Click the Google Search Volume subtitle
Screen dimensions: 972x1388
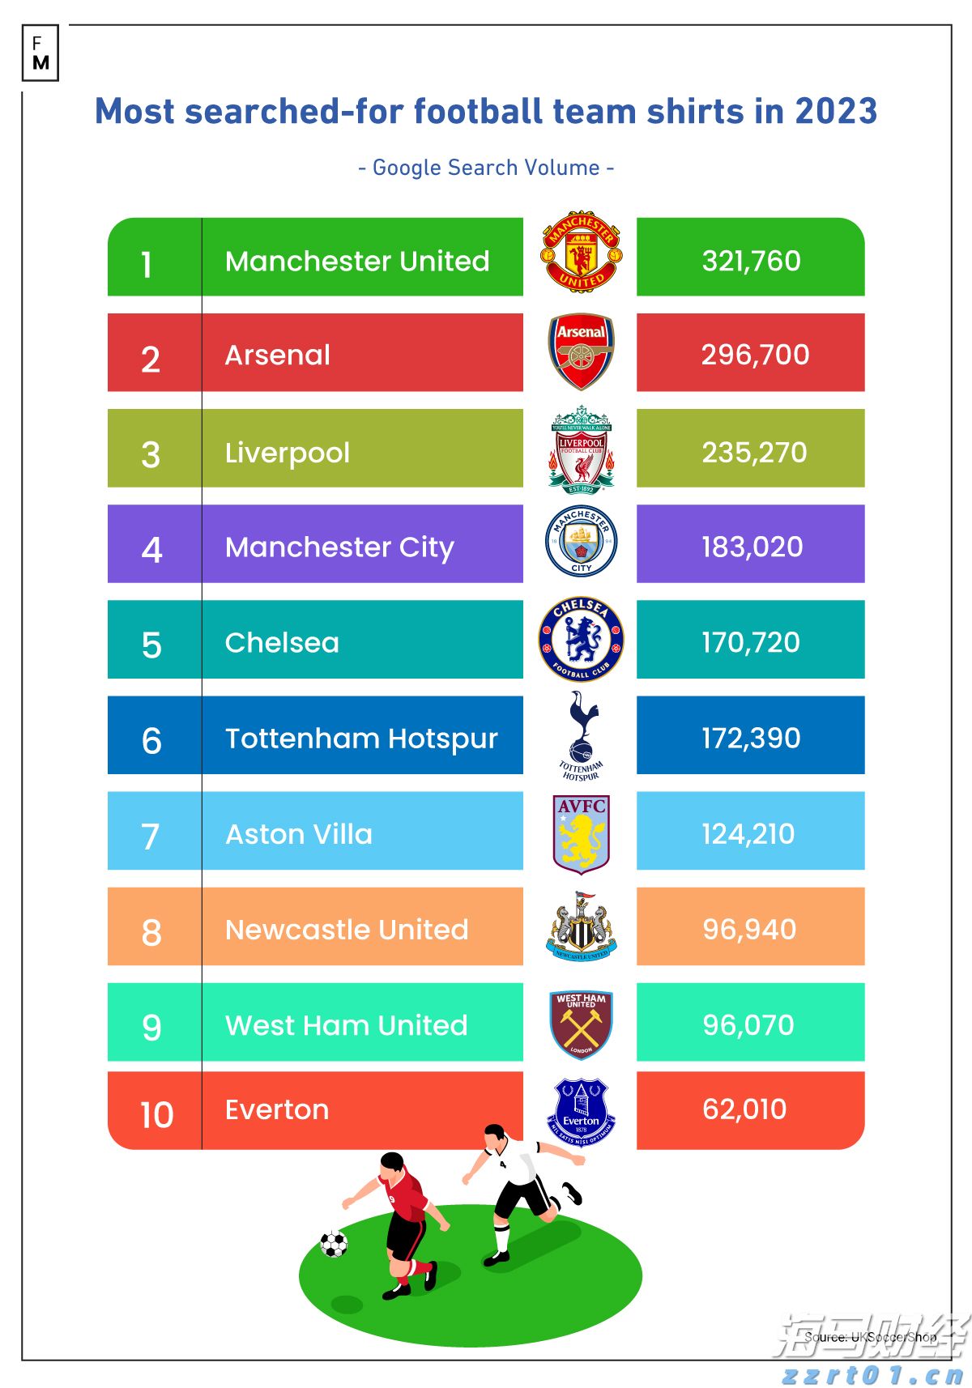pyautogui.click(x=486, y=168)
